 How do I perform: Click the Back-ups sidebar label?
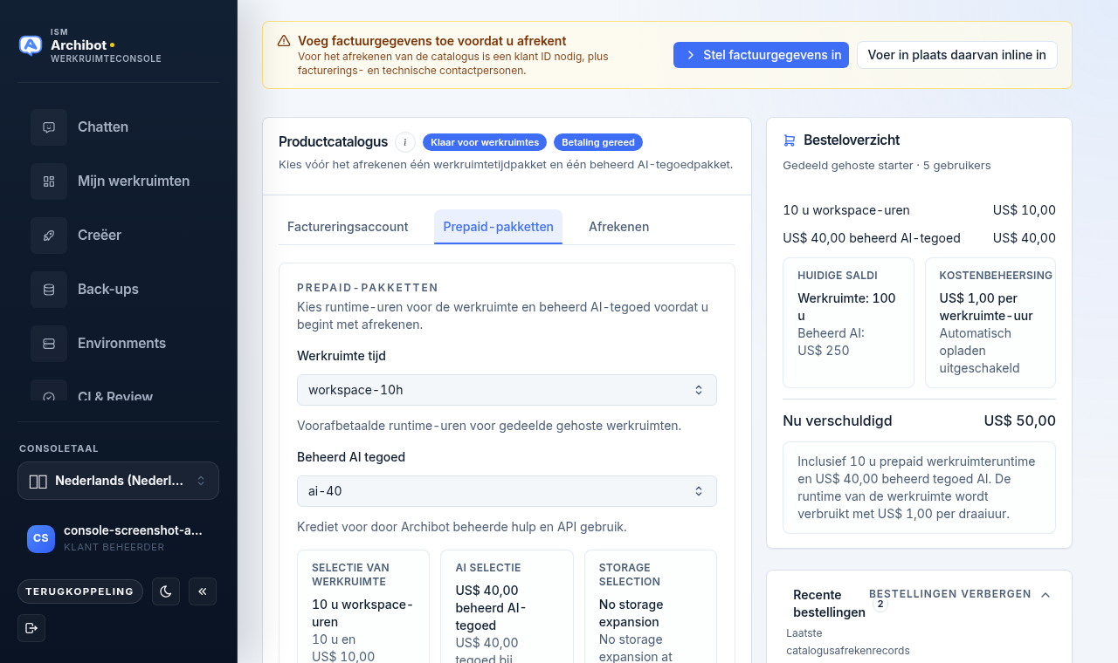coord(108,290)
